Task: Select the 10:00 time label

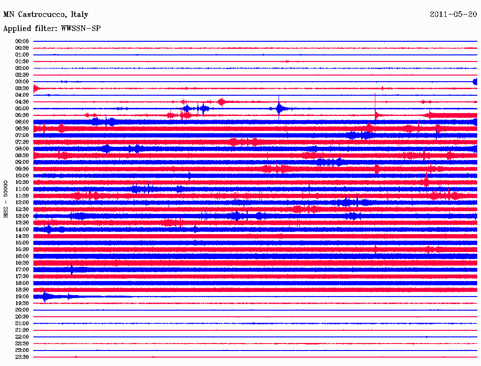Action: [22, 175]
